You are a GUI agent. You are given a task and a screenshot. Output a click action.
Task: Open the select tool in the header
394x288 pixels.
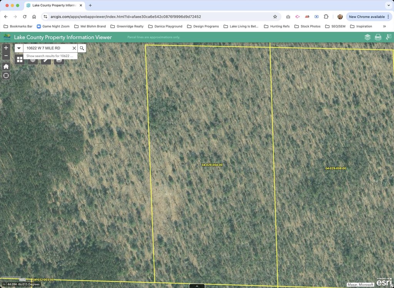[388, 37]
